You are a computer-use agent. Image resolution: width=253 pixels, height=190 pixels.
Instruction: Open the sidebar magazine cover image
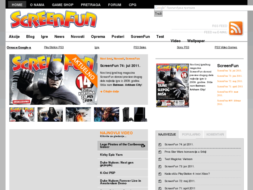pyautogui.click(x=173, y=85)
